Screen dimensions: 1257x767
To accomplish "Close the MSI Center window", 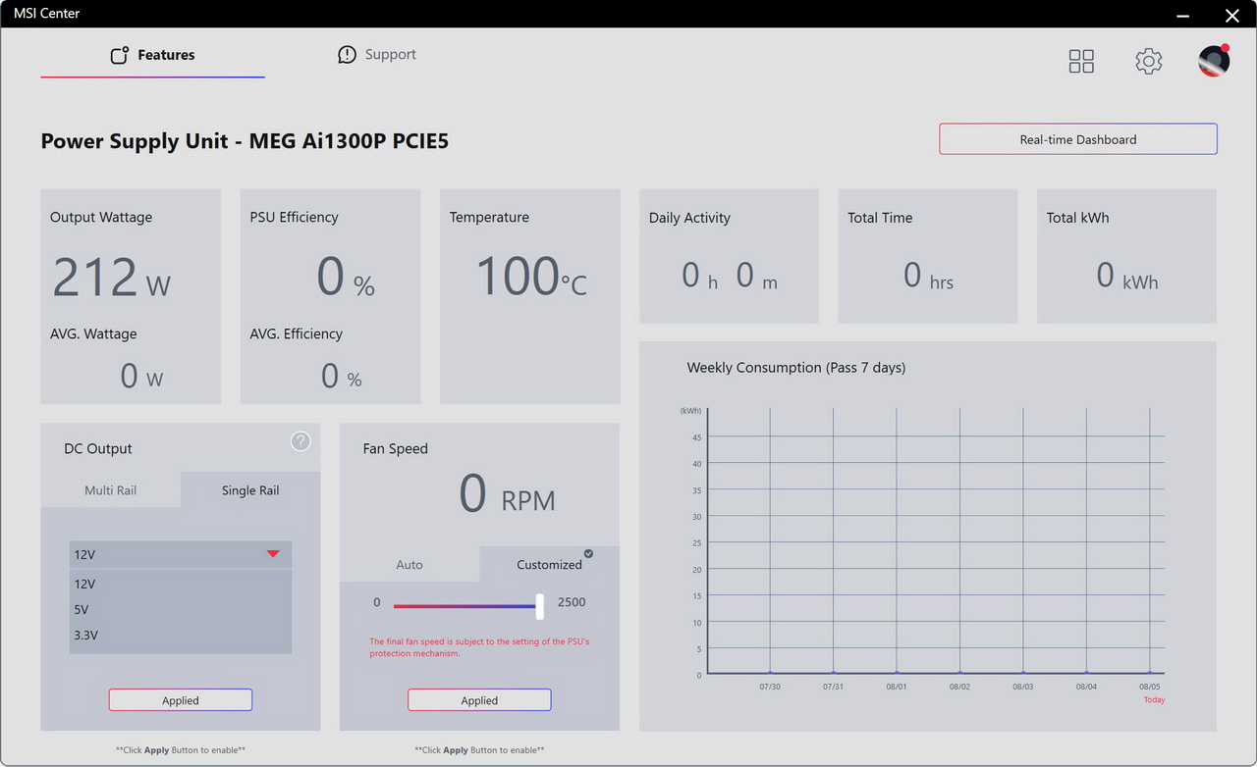I will pos(1232,15).
